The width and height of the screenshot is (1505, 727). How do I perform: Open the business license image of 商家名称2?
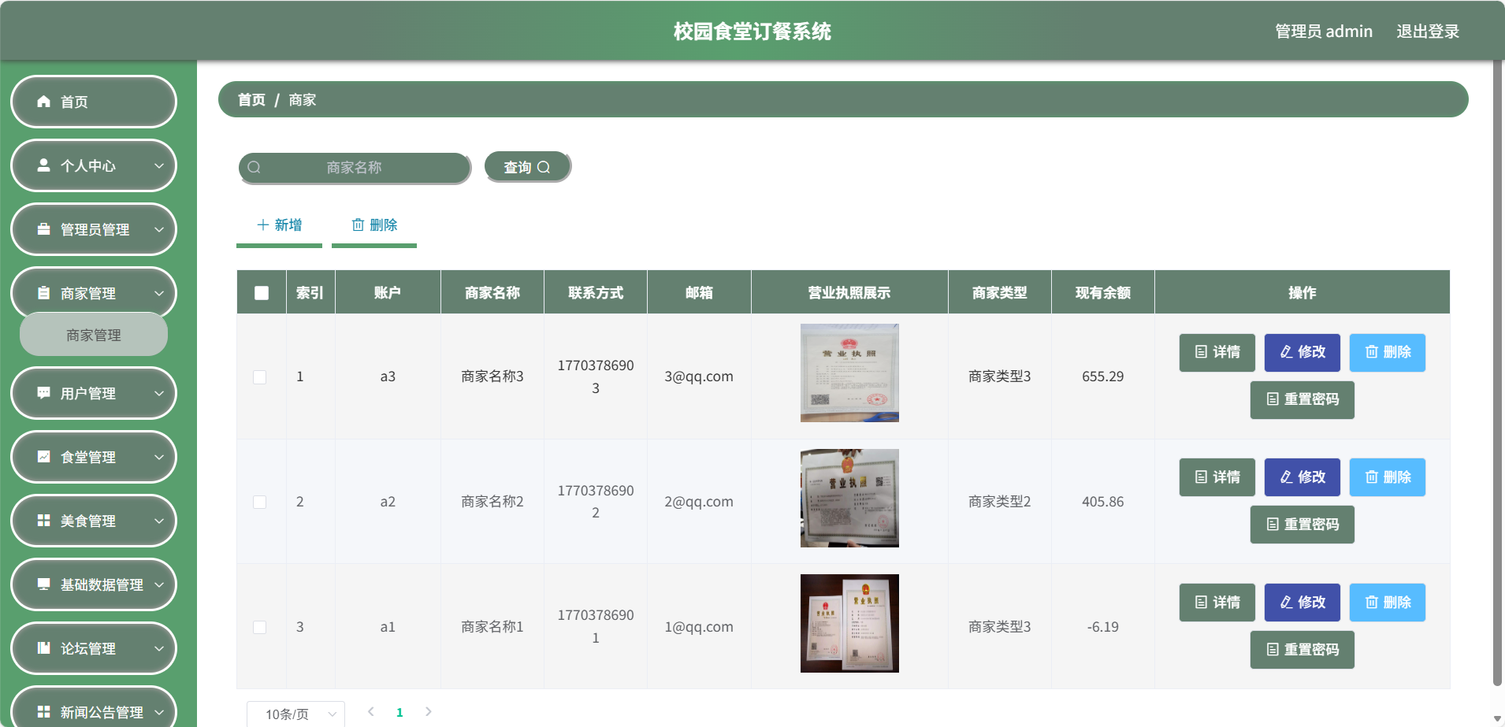(849, 499)
